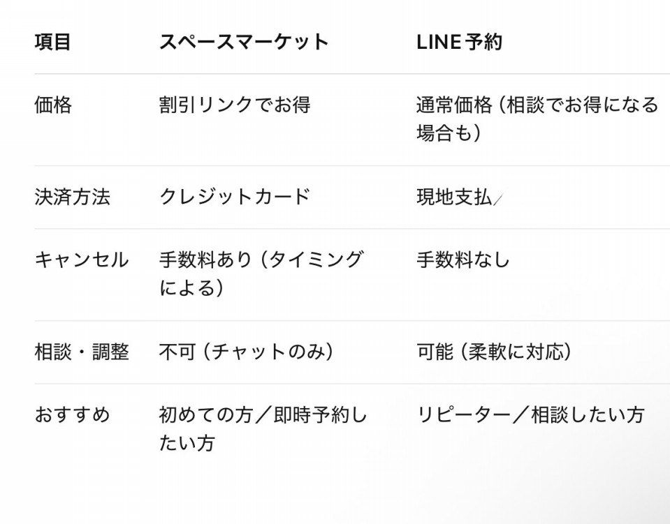Select the 価格 row label
670x524 pixels.
53,105
